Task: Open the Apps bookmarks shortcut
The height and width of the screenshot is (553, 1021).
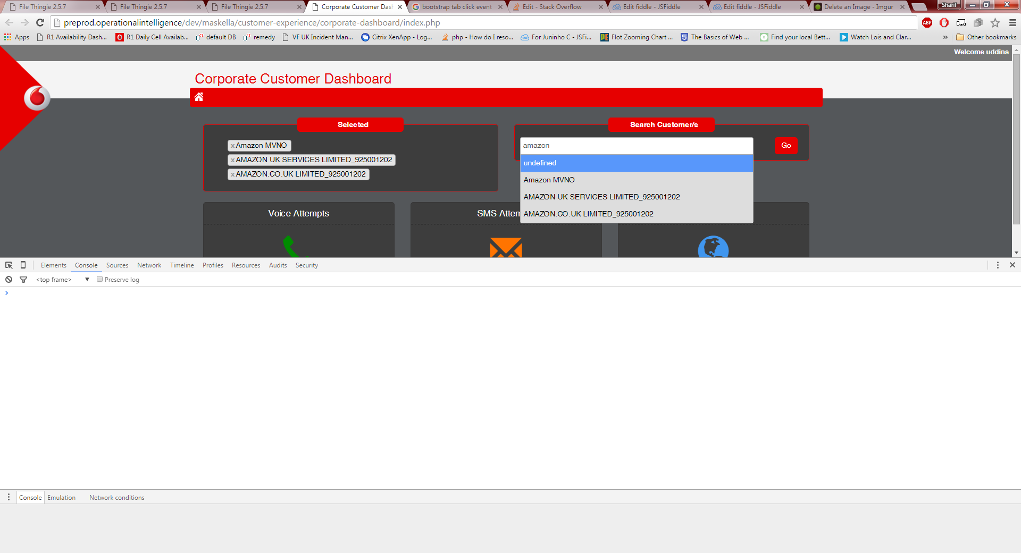Action: point(16,37)
